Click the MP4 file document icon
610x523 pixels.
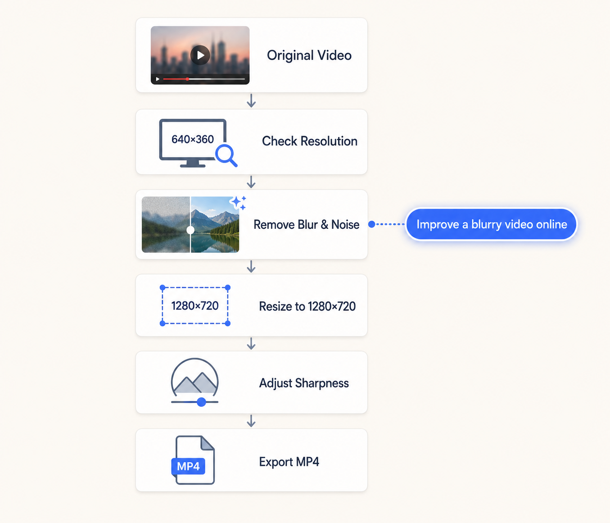click(194, 460)
